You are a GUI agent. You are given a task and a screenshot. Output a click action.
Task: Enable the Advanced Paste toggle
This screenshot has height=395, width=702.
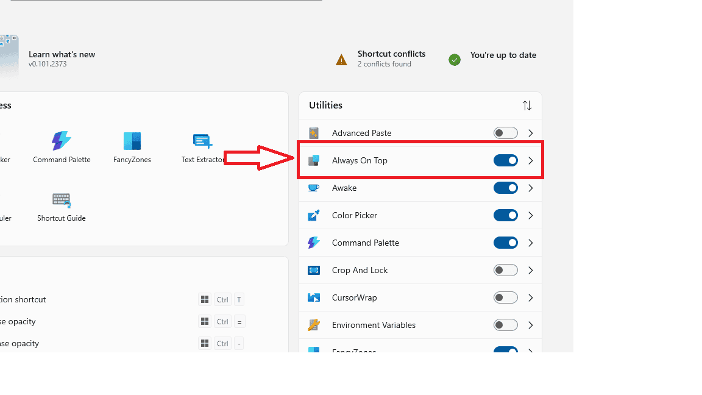(505, 133)
